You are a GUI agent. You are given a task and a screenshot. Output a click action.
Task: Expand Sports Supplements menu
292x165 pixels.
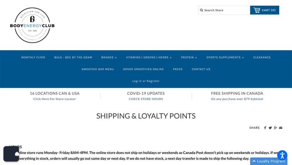pyautogui.click(x=225, y=57)
